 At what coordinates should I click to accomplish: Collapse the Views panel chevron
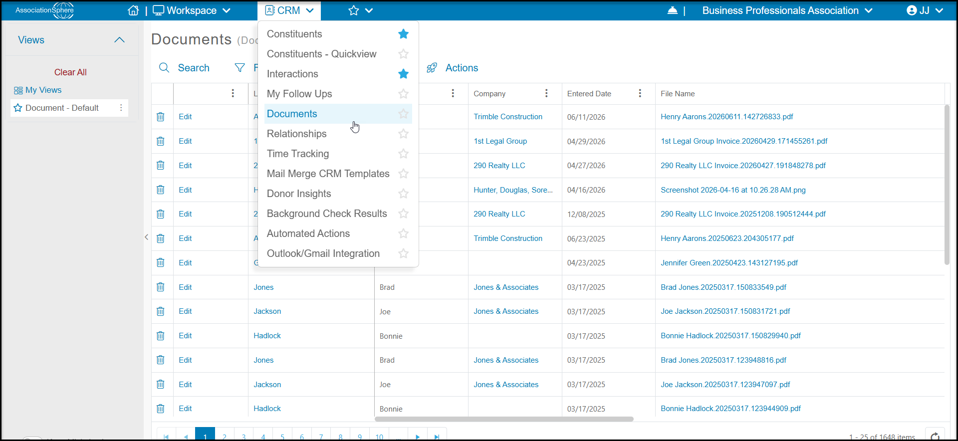tap(119, 40)
